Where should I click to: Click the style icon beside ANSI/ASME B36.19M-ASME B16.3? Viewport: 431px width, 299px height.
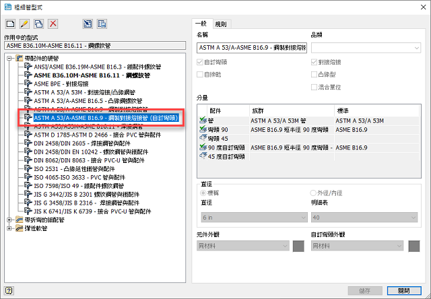click(28, 67)
